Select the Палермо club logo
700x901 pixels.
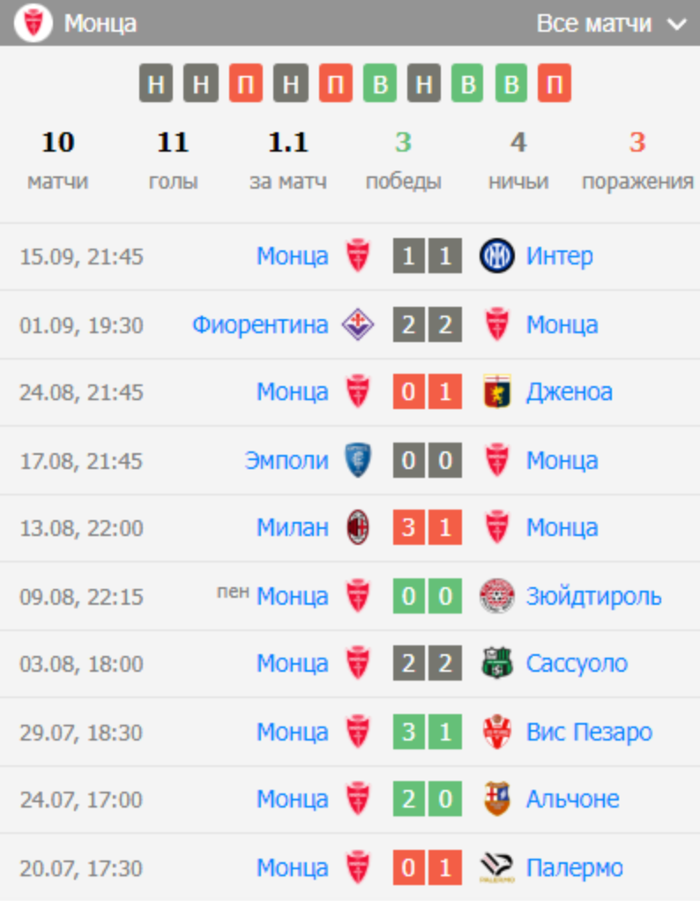coord(497,867)
